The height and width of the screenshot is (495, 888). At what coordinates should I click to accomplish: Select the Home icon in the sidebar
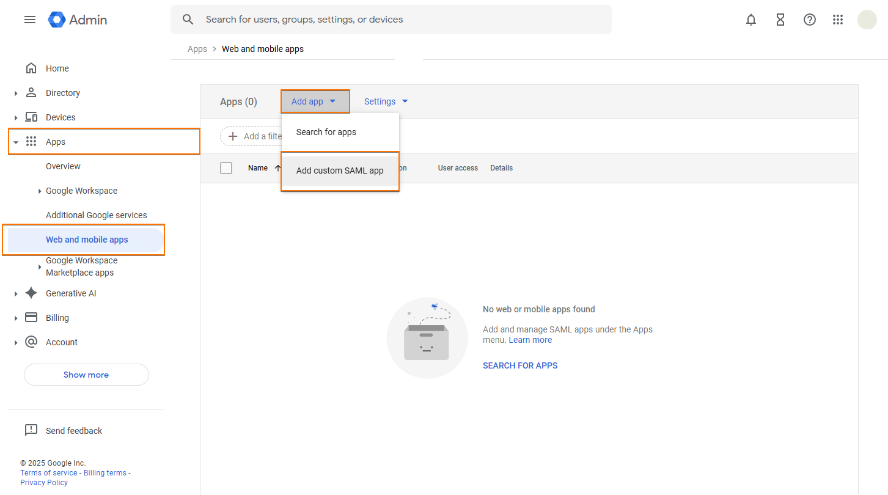click(31, 68)
